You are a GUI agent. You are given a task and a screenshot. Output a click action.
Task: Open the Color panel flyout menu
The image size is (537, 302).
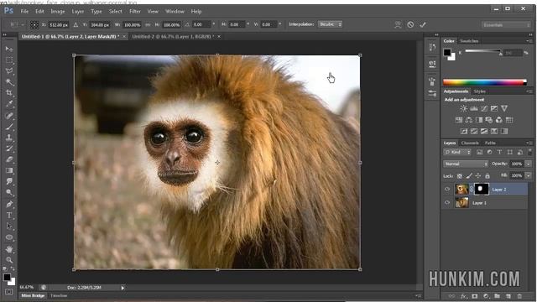(529, 41)
